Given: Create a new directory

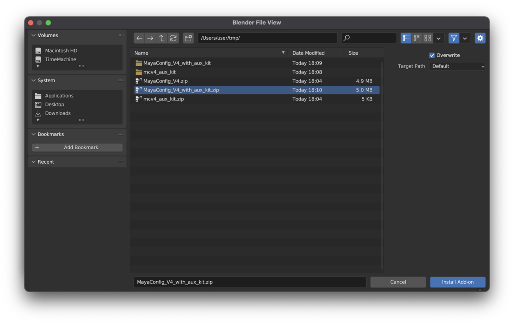Looking at the screenshot, I should (x=188, y=38).
